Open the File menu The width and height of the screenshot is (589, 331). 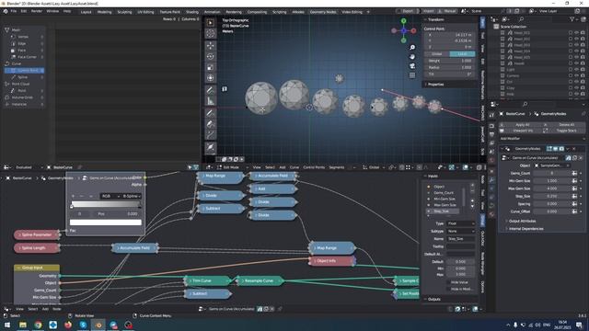click(14, 12)
